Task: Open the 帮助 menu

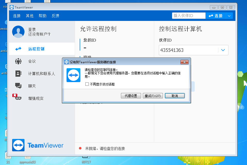Action: 43,16
